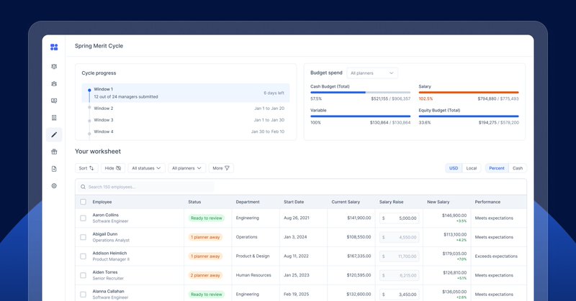
Task: Click the orange Salary progress bar
Action: click(469, 93)
